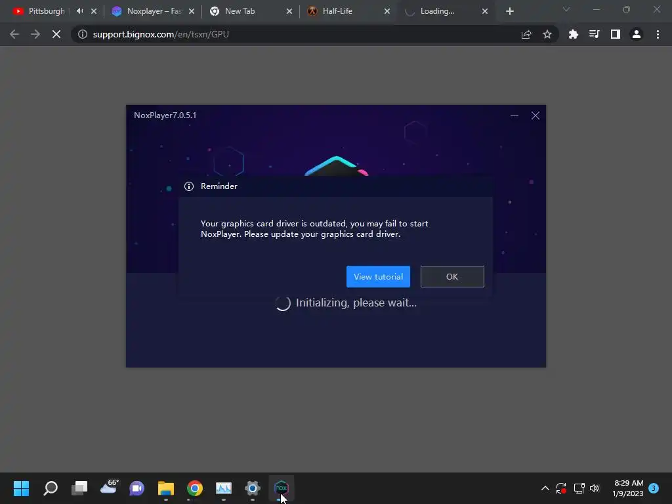Close the NoxPlayer7.0.5.1 window

pyautogui.click(x=535, y=115)
